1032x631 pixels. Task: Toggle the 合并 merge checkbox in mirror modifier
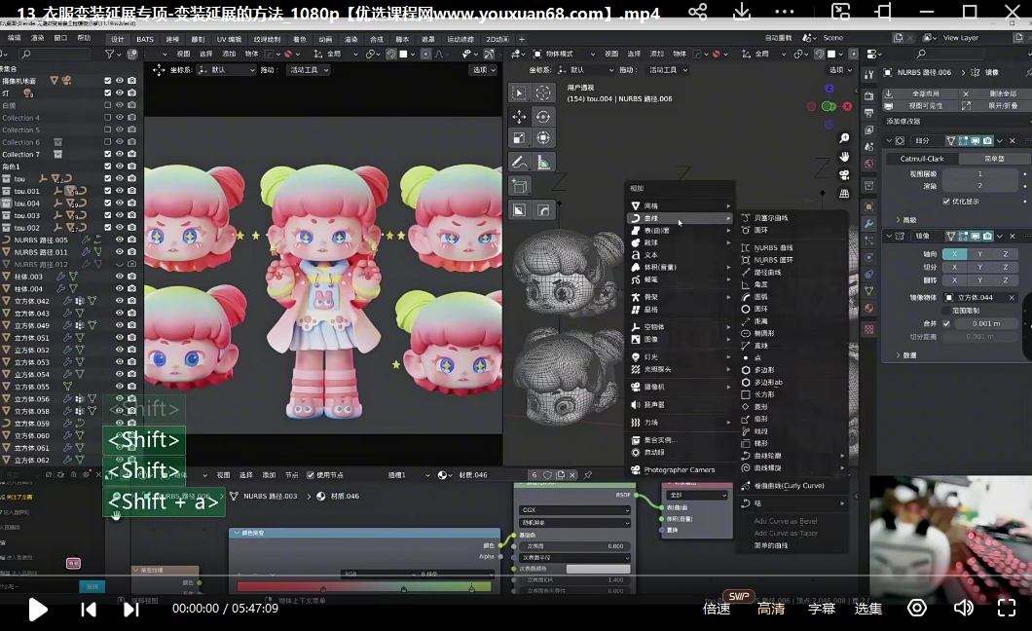(945, 323)
